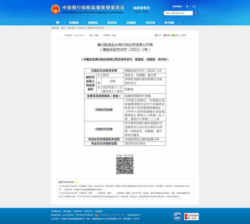
Task: Open 中国政府网 footer link
Action: click(x=56, y=211)
